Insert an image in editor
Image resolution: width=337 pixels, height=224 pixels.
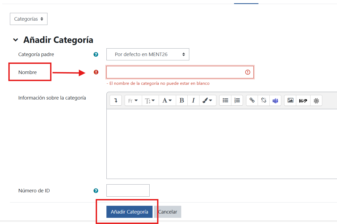(x=290, y=101)
